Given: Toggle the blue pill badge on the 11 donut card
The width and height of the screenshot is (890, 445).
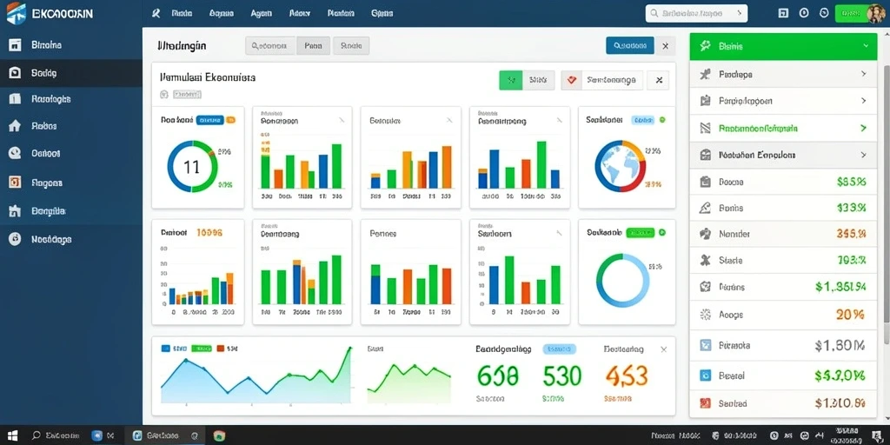Looking at the screenshot, I should point(209,120).
